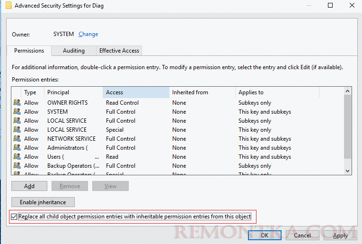Open the Effective Access tab

click(x=119, y=51)
